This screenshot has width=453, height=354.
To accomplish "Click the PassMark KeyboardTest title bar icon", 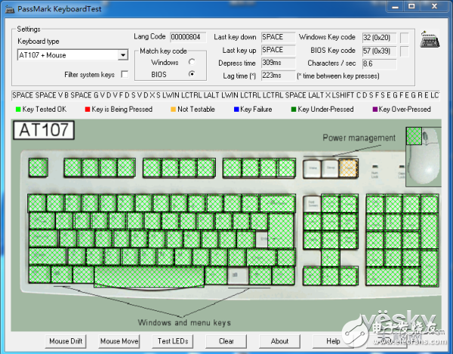I will point(10,9).
